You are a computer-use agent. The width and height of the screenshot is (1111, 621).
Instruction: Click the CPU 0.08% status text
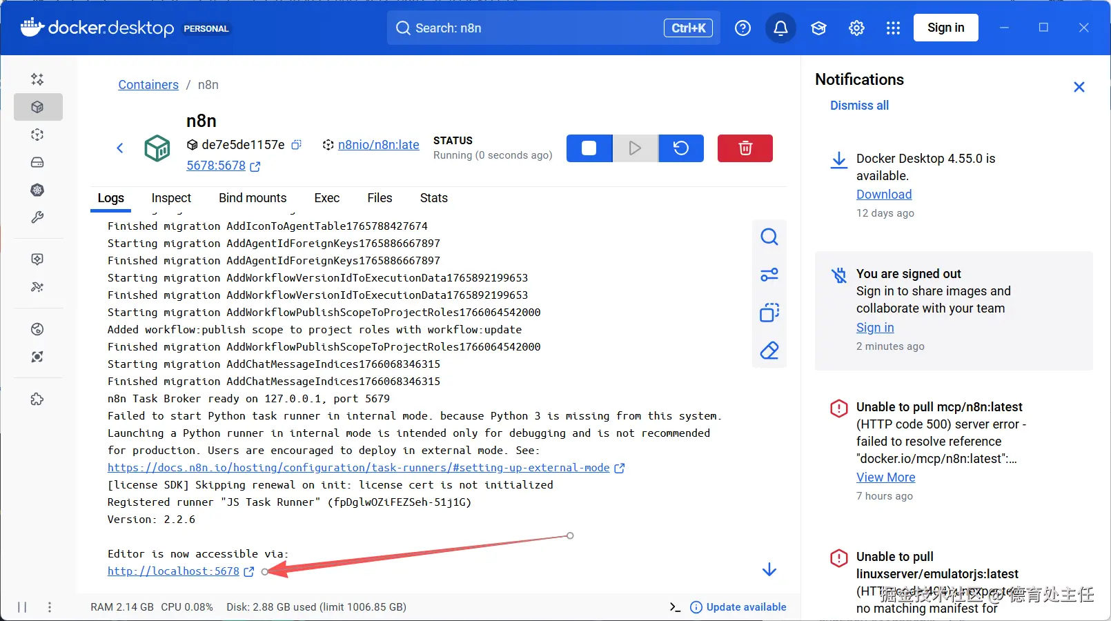(187, 607)
